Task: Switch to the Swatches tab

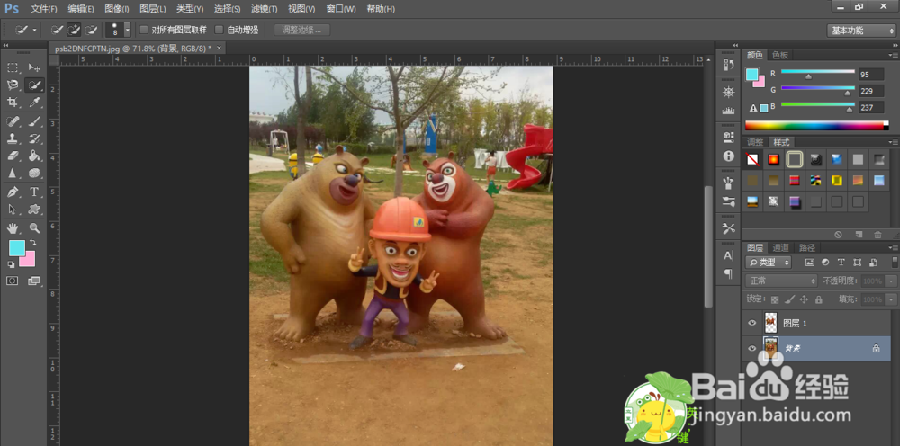Action: coord(780,55)
